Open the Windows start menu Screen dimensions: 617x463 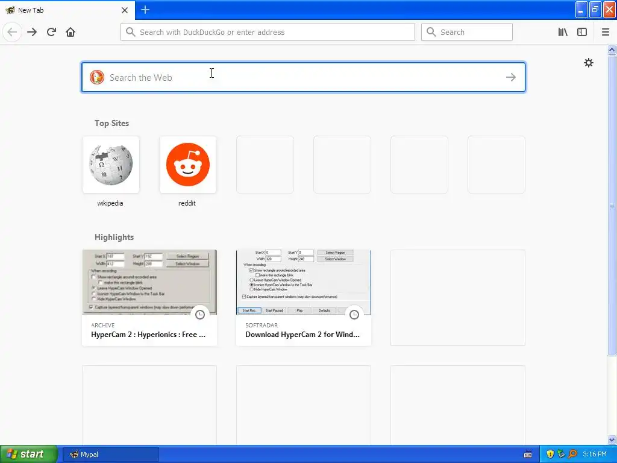pos(28,454)
